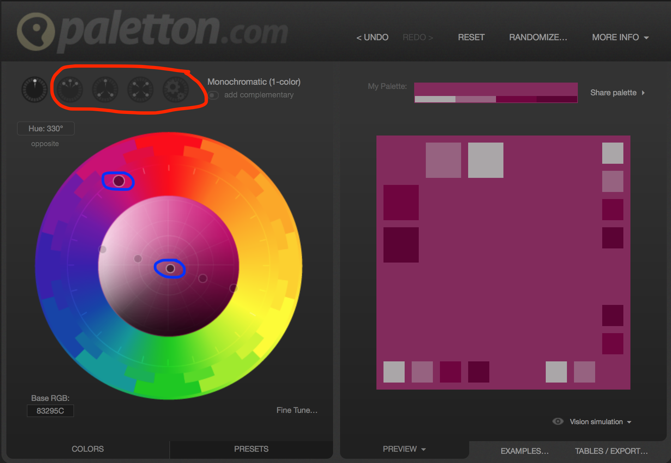Open the Free-style gear scheme icon
This screenshot has height=463, width=671.
pos(176,90)
